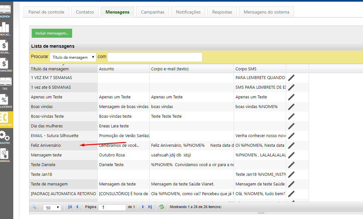Open Ajustes gear settings
Screen dimensions: 363x219
5,137
